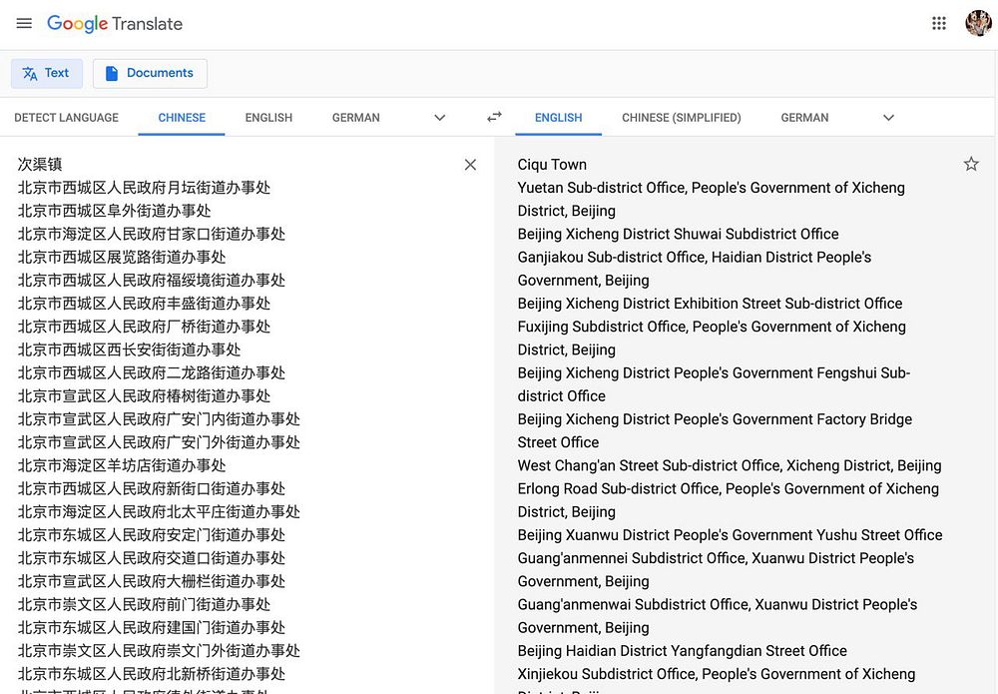Select the Text translation mode
Screen dimensions: 998x694
click(47, 73)
